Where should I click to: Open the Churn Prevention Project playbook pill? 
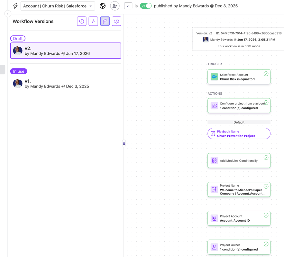click(239, 134)
